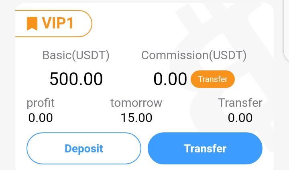The image size is (289, 170).
Task: Tap the tomorrow label
Action: (136, 103)
